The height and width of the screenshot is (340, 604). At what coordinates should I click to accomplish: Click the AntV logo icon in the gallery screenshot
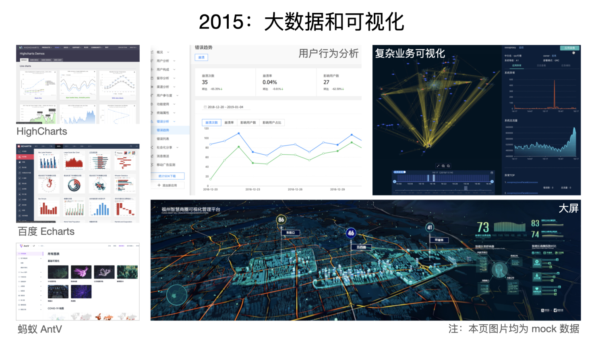pyautogui.click(x=21, y=246)
